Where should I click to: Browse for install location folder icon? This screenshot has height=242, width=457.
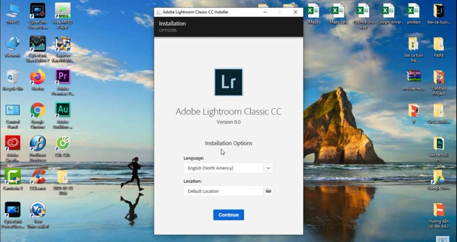click(268, 191)
